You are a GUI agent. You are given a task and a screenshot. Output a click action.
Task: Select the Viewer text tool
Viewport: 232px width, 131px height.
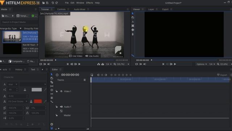[133, 22]
